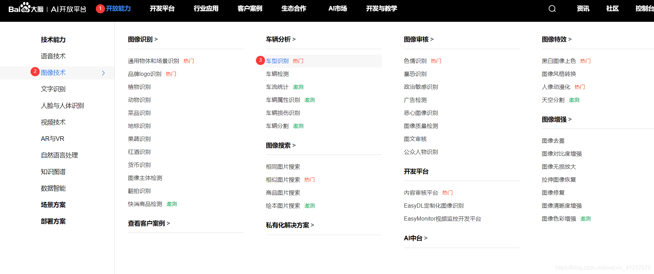Click 车辆检测 link
Screen dimensions: 654x274
(x=277, y=74)
